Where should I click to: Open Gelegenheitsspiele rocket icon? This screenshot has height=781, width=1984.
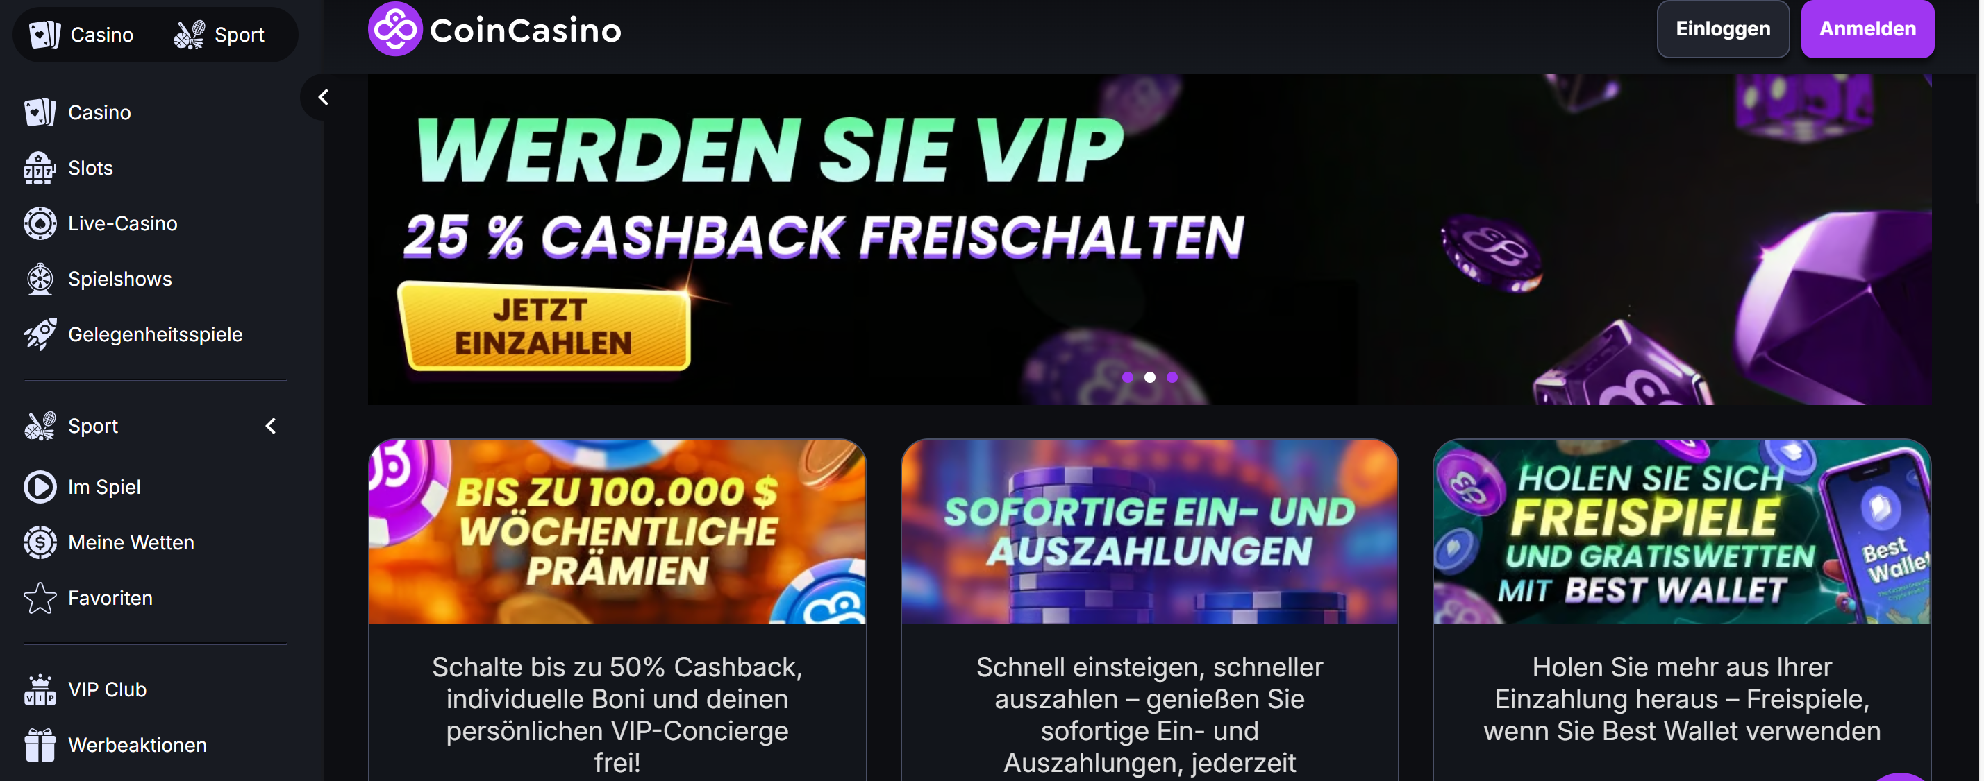(40, 334)
